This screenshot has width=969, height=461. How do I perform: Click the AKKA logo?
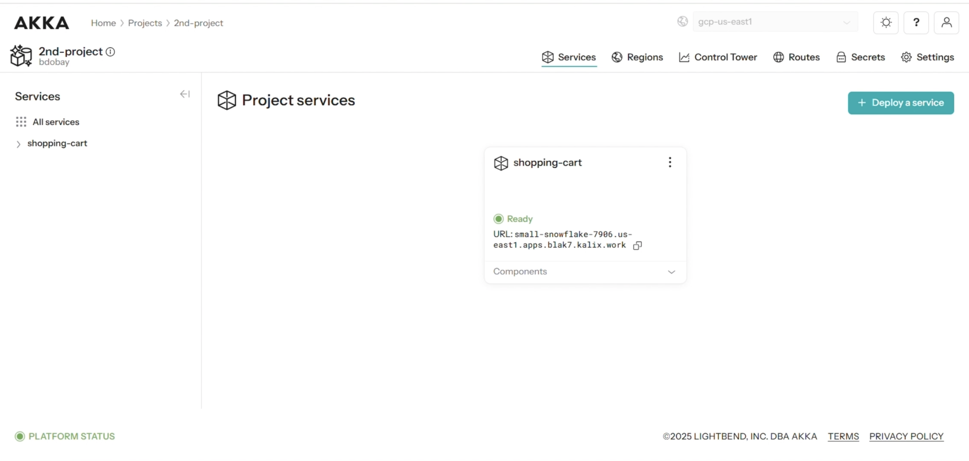[x=41, y=23]
